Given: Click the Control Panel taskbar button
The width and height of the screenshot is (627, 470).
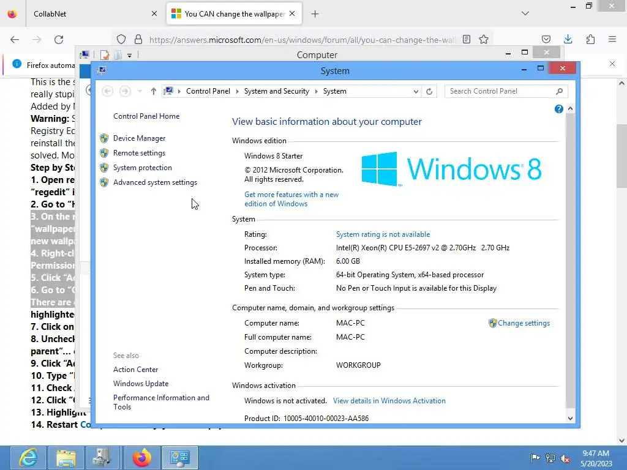Looking at the screenshot, I should [180, 458].
